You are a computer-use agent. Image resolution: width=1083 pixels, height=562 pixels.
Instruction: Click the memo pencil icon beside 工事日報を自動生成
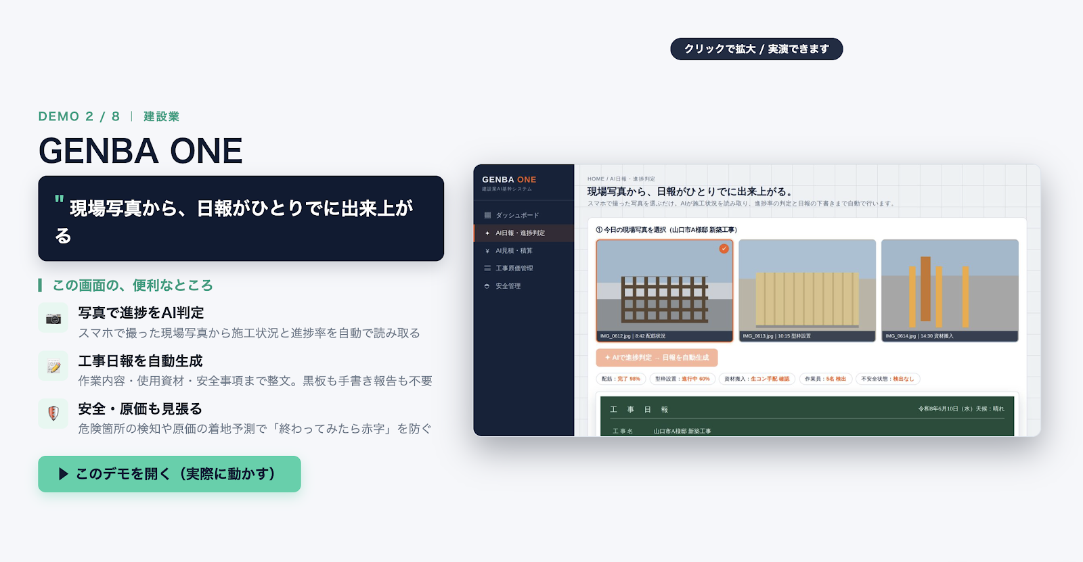pos(53,367)
